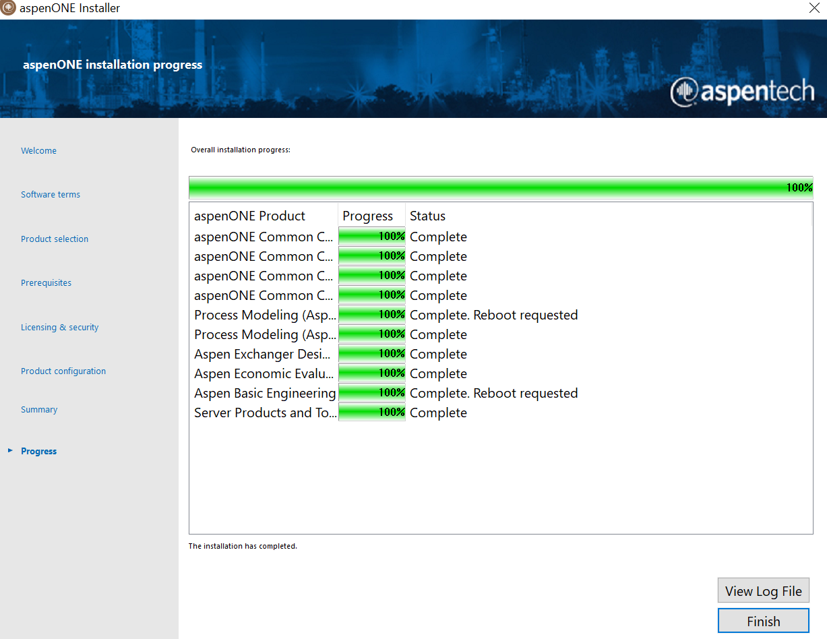This screenshot has width=827, height=639.
Task: Click the aspenONE Product column header
Action: coord(249,216)
